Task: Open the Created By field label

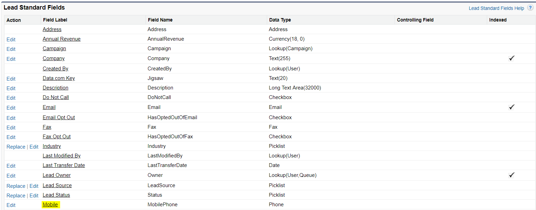Action: pyautogui.click(x=55, y=69)
